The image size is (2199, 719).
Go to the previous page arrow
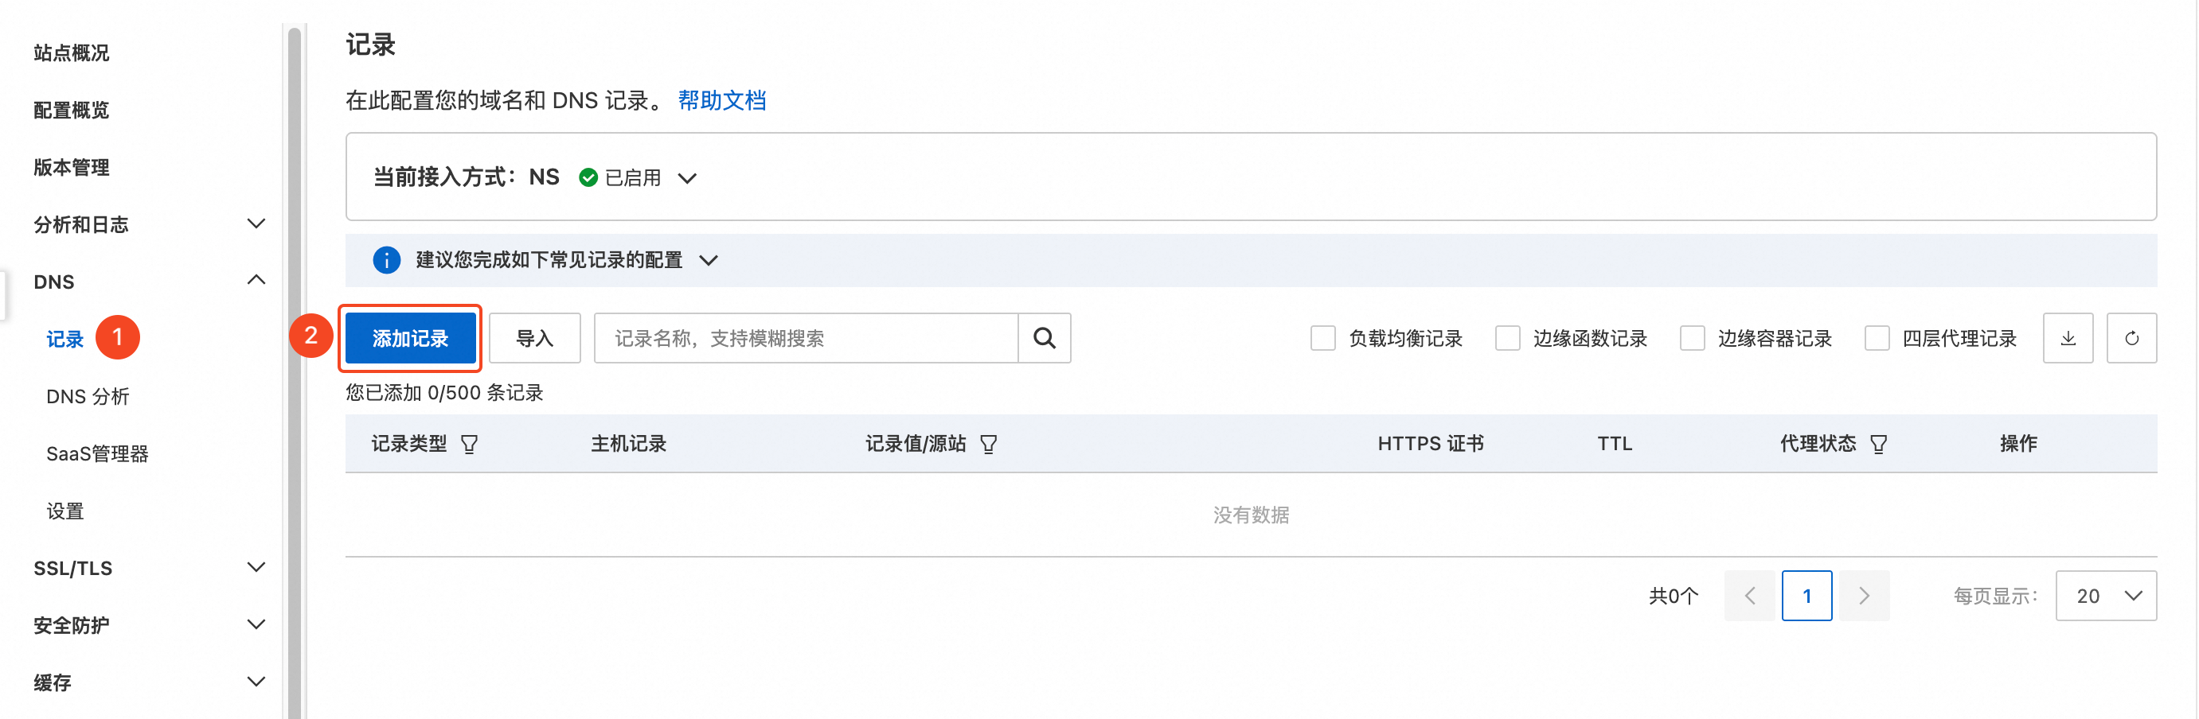[1749, 596]
